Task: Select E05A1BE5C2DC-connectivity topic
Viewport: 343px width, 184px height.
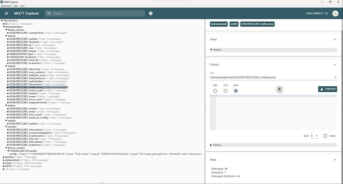Action: (x=26, y=33)
